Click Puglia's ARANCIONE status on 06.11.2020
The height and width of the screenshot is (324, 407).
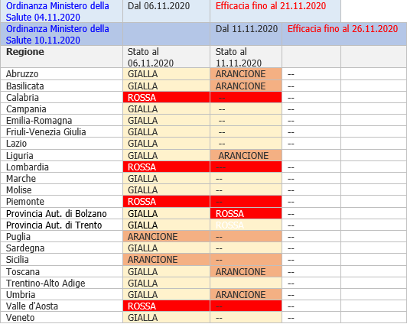[166, 237]
